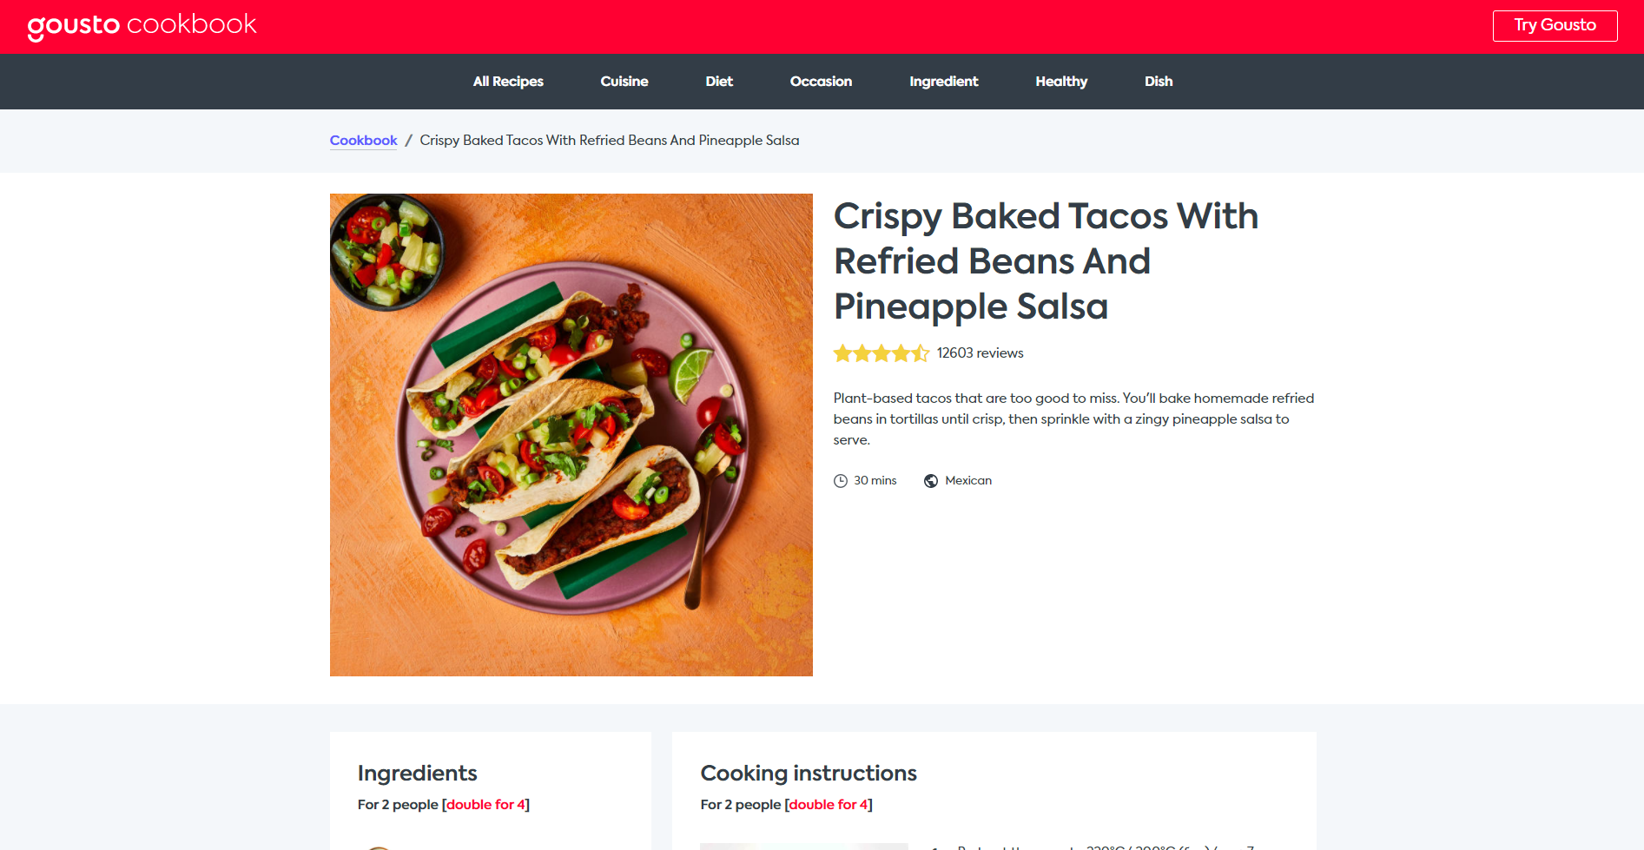Click the 12603 reviews text
The height and width of the screenshot is (850, 1644).
coord(980,353)
